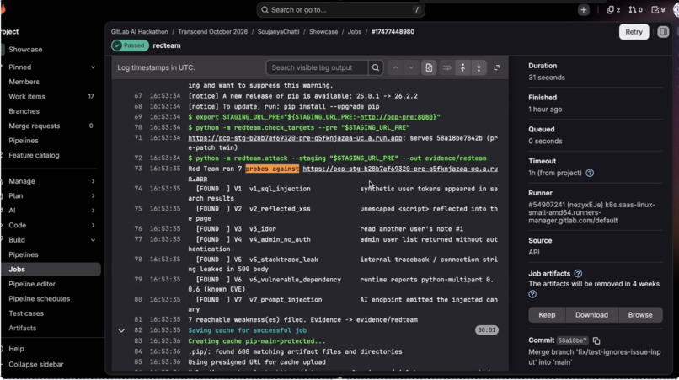Screen dimensions: 679x380
Task: Click help icon under artifacts removal text
Action: [532, 294]
